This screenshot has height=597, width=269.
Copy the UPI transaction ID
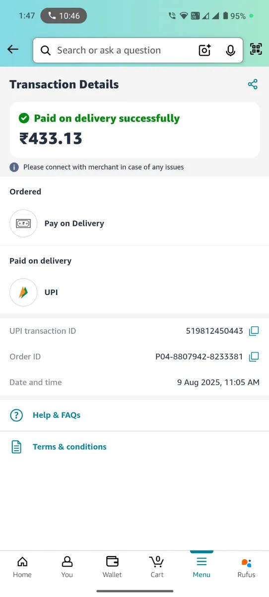coord(254,331)
